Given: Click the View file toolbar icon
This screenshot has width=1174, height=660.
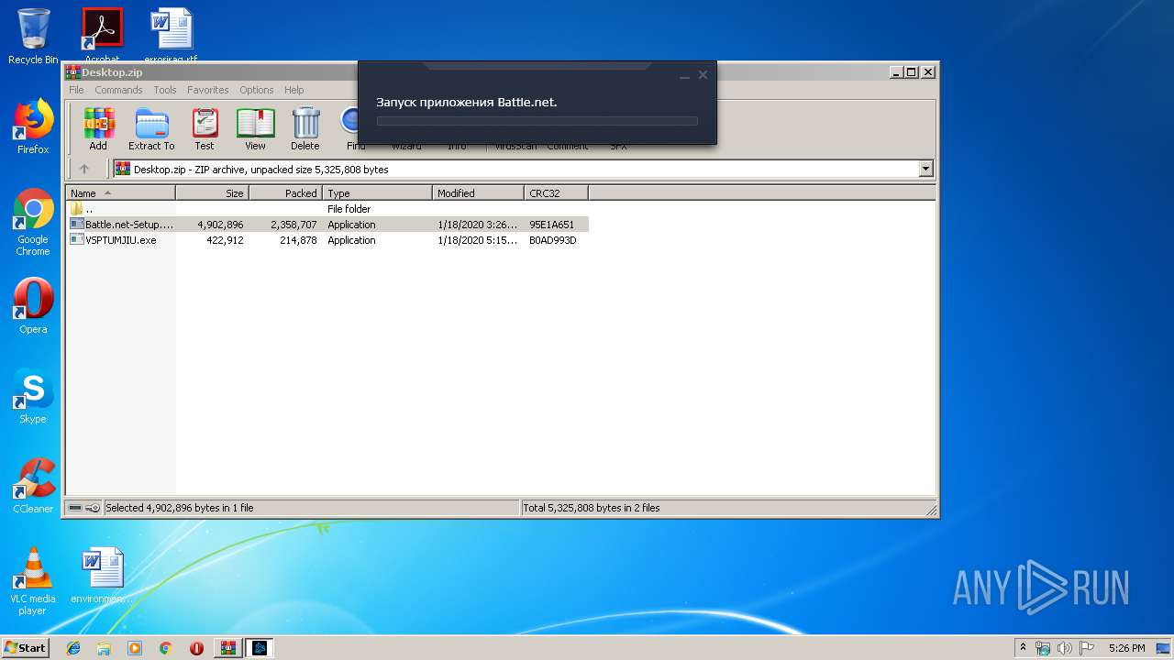Looking at the screenshot, I should pyautogui.click(x=255, y=128).
